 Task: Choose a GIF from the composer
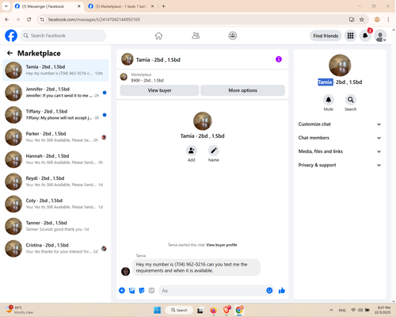151,291
